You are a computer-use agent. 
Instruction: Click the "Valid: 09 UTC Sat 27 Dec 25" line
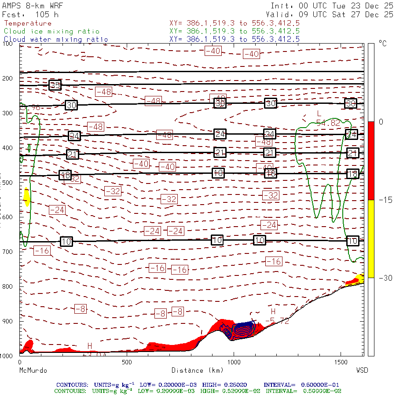pyautogui.click(x=330, y=15)
